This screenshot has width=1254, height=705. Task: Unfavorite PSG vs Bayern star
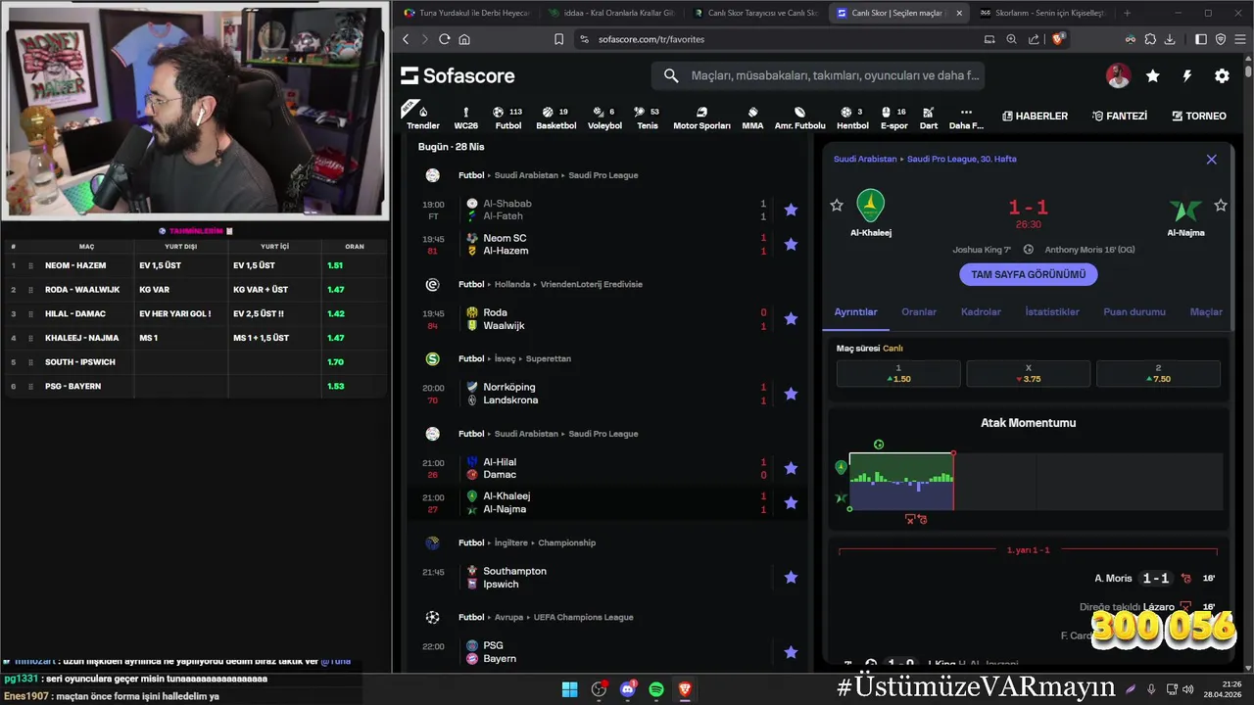pos(791,652)
